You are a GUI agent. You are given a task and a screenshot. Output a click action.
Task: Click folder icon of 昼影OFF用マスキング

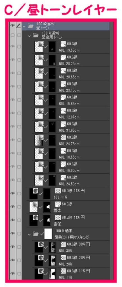[36, 233]
